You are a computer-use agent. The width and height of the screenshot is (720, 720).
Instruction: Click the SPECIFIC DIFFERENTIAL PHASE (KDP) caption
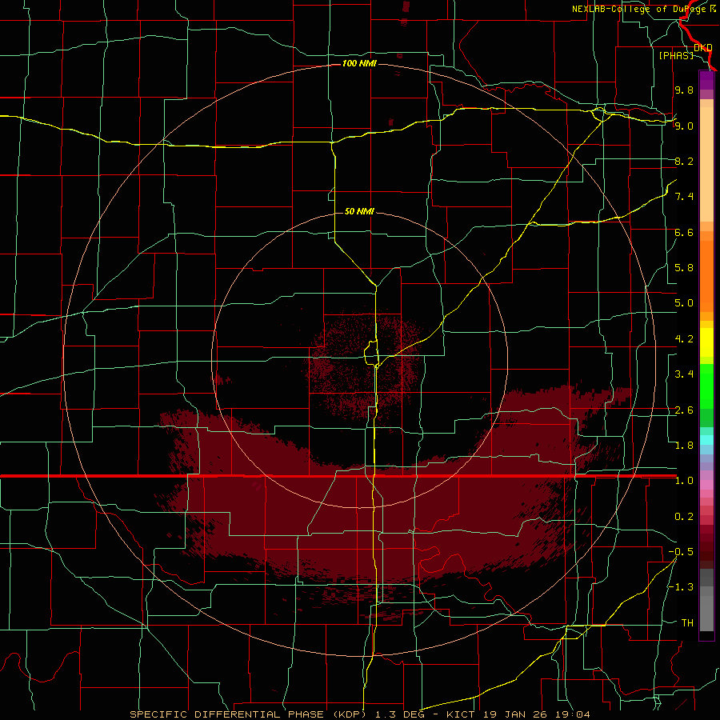[x=249, y=714]
